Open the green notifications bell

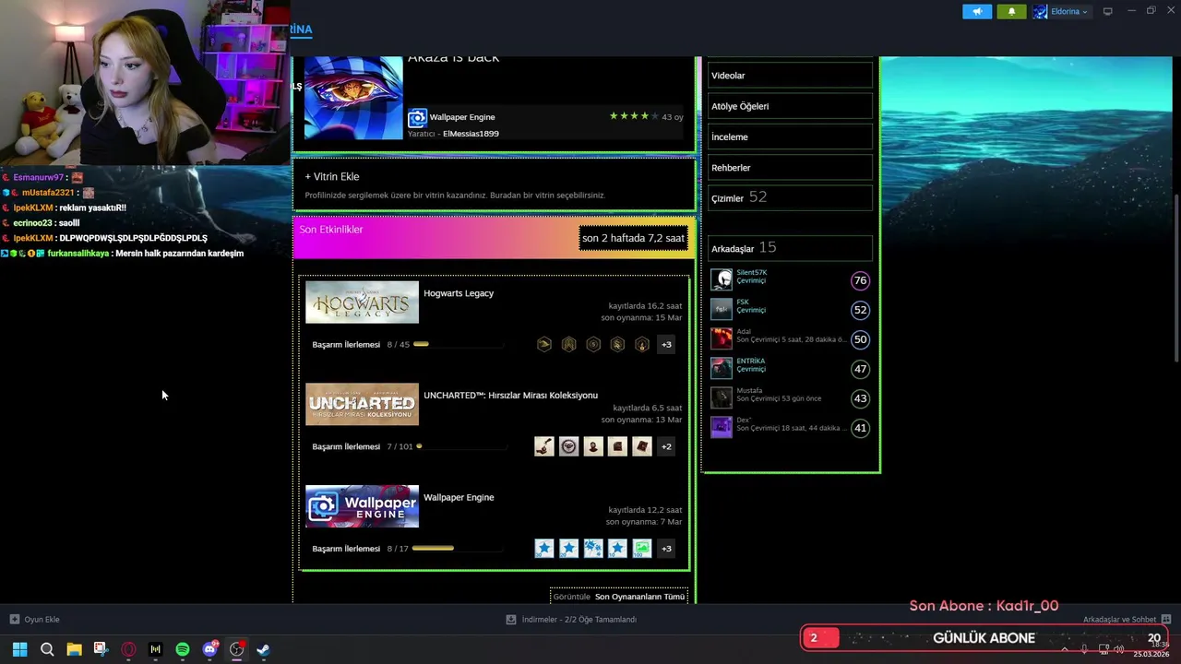point(1011,11)
